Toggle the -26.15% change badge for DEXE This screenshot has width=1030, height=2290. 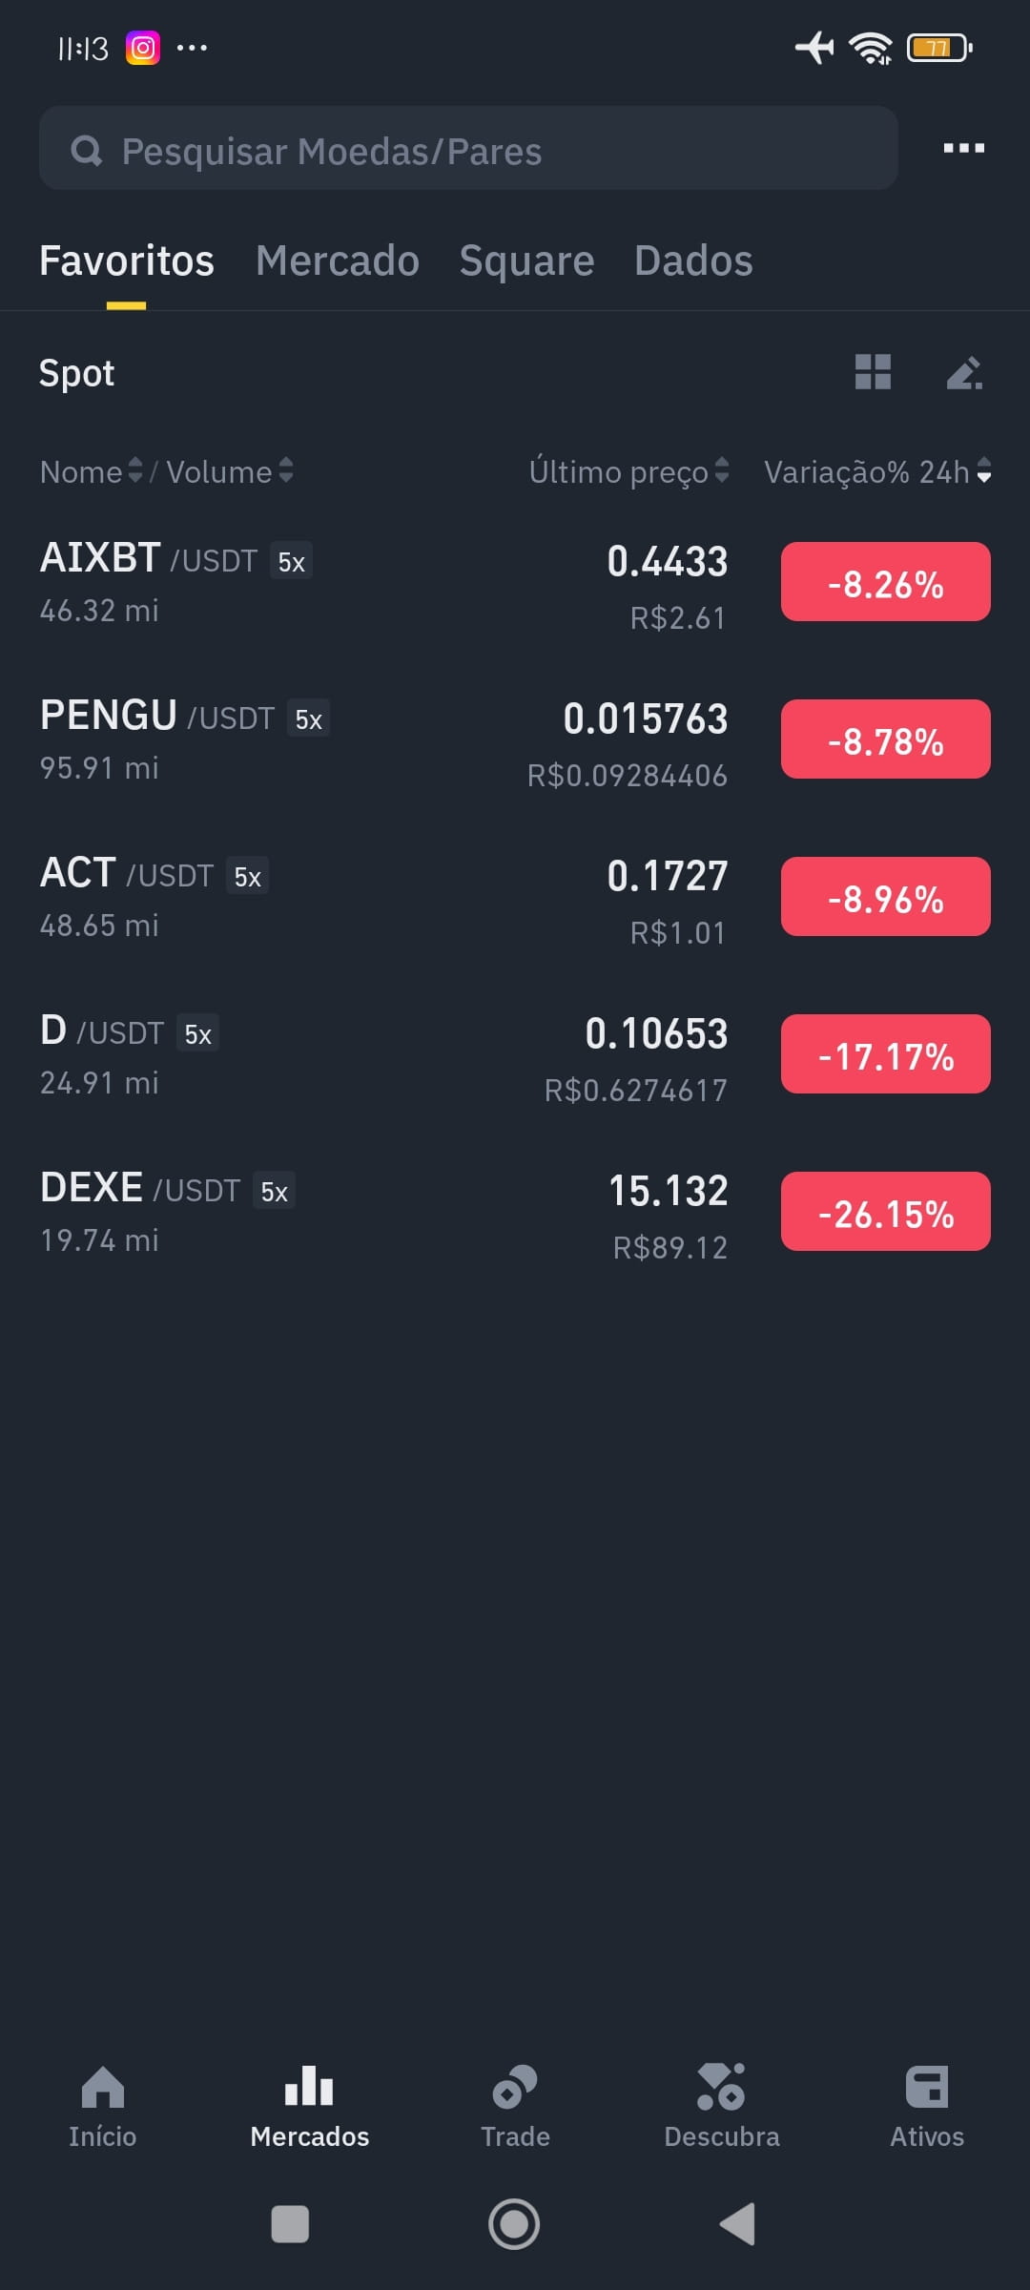click(x=886, y=1212)
